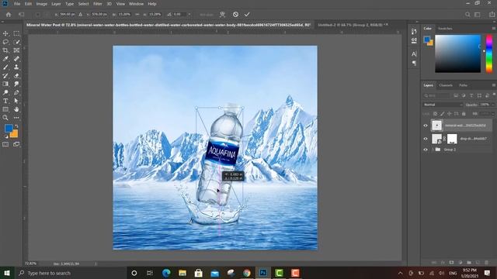Click the drop layer mask thumbnail
This screenshot has width=497, height=279.
click(x=452, y=139)
